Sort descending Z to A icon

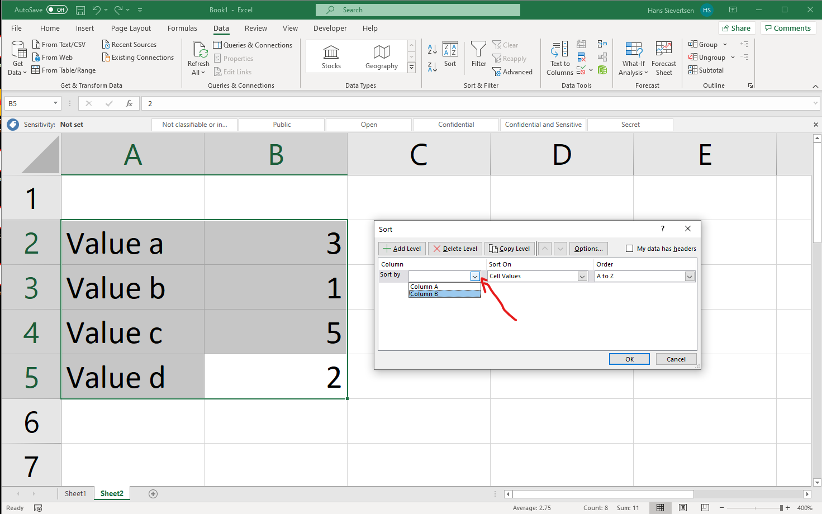pos(432,67)
